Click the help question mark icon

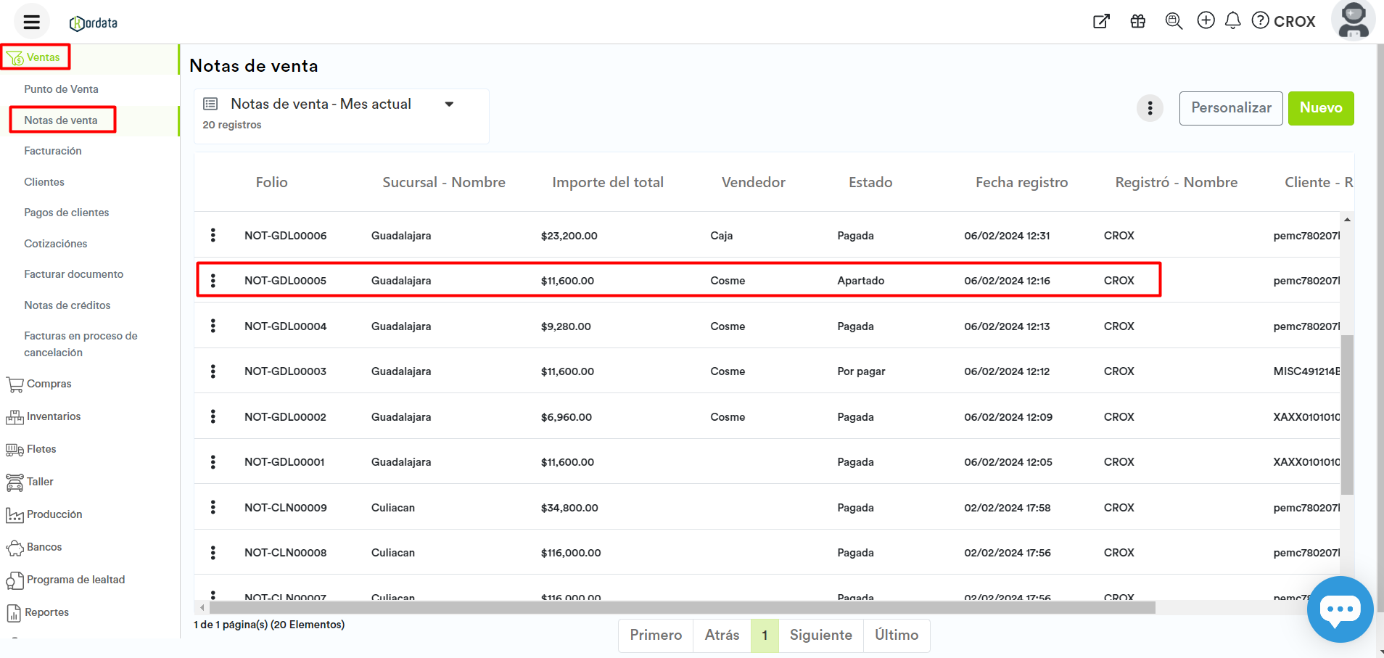point(1261,20)
